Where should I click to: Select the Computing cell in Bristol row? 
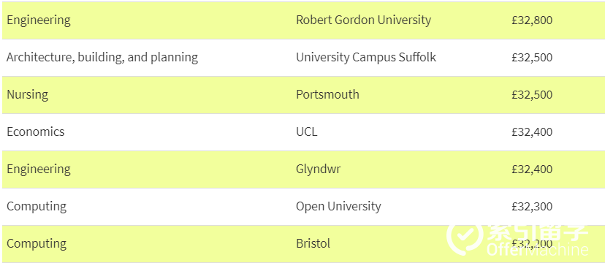[37, 244]
